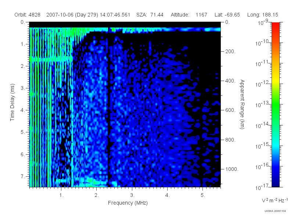Click the 10^-17 label on the color scale

(262, 187)
